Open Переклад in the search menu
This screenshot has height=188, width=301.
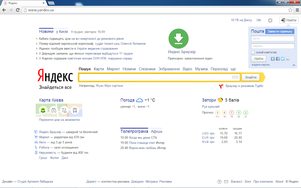pos(219,69)
